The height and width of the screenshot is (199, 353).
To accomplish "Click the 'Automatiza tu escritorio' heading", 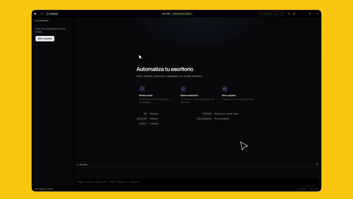I will 165,69.
